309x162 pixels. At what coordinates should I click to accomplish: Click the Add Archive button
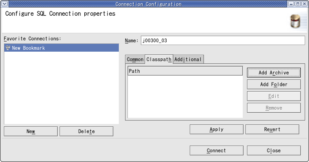coord(274,72)
